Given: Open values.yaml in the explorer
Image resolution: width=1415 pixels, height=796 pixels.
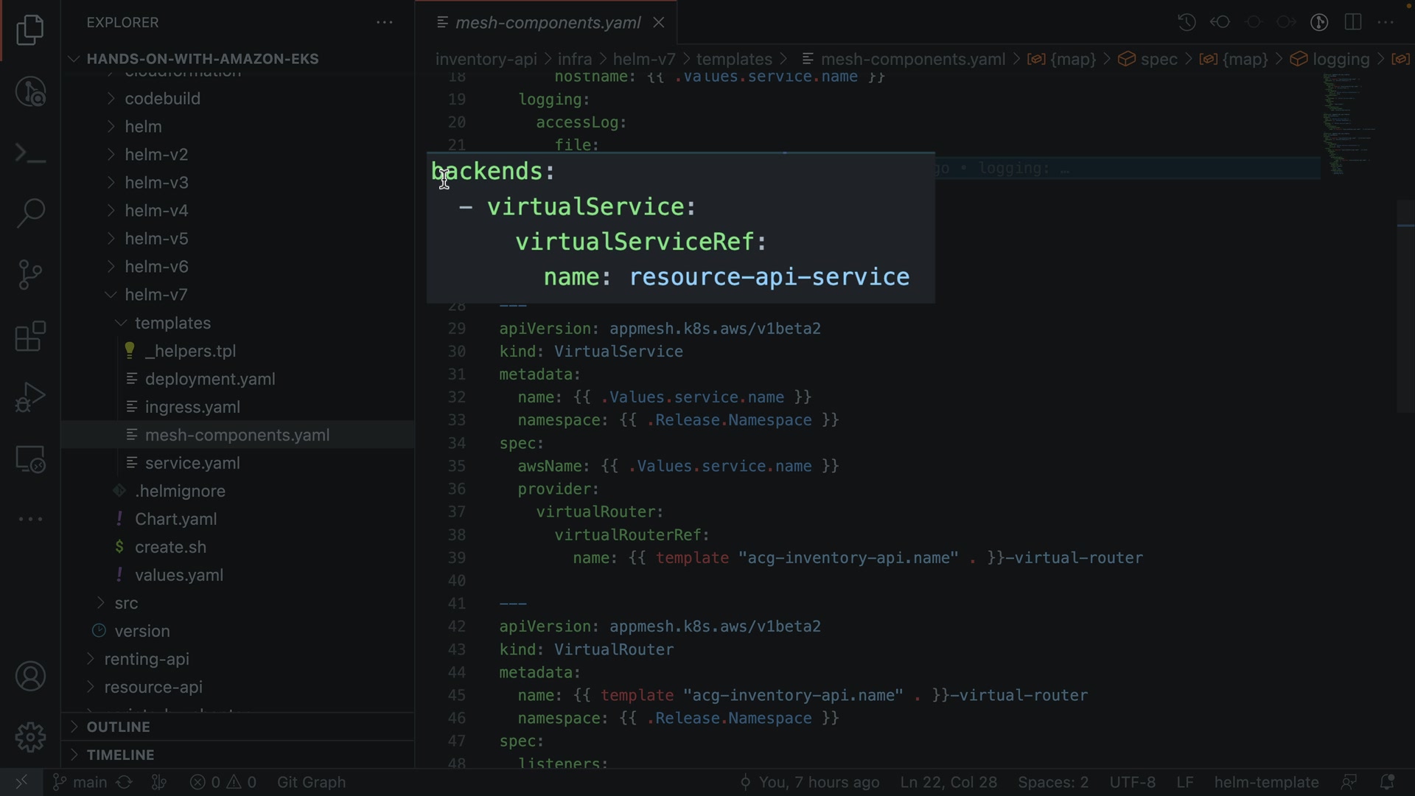Looking at the screenshot, I should pos(178,575).
